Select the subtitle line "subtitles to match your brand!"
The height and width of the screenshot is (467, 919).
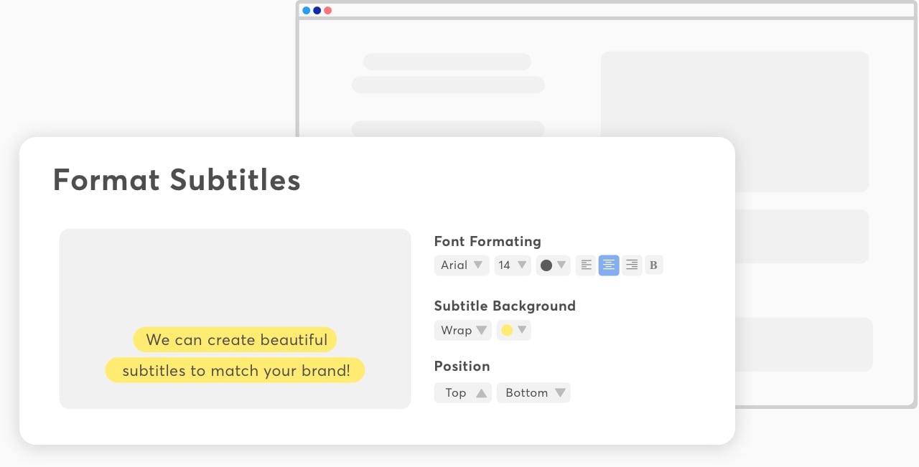click(x=235, y=371)
